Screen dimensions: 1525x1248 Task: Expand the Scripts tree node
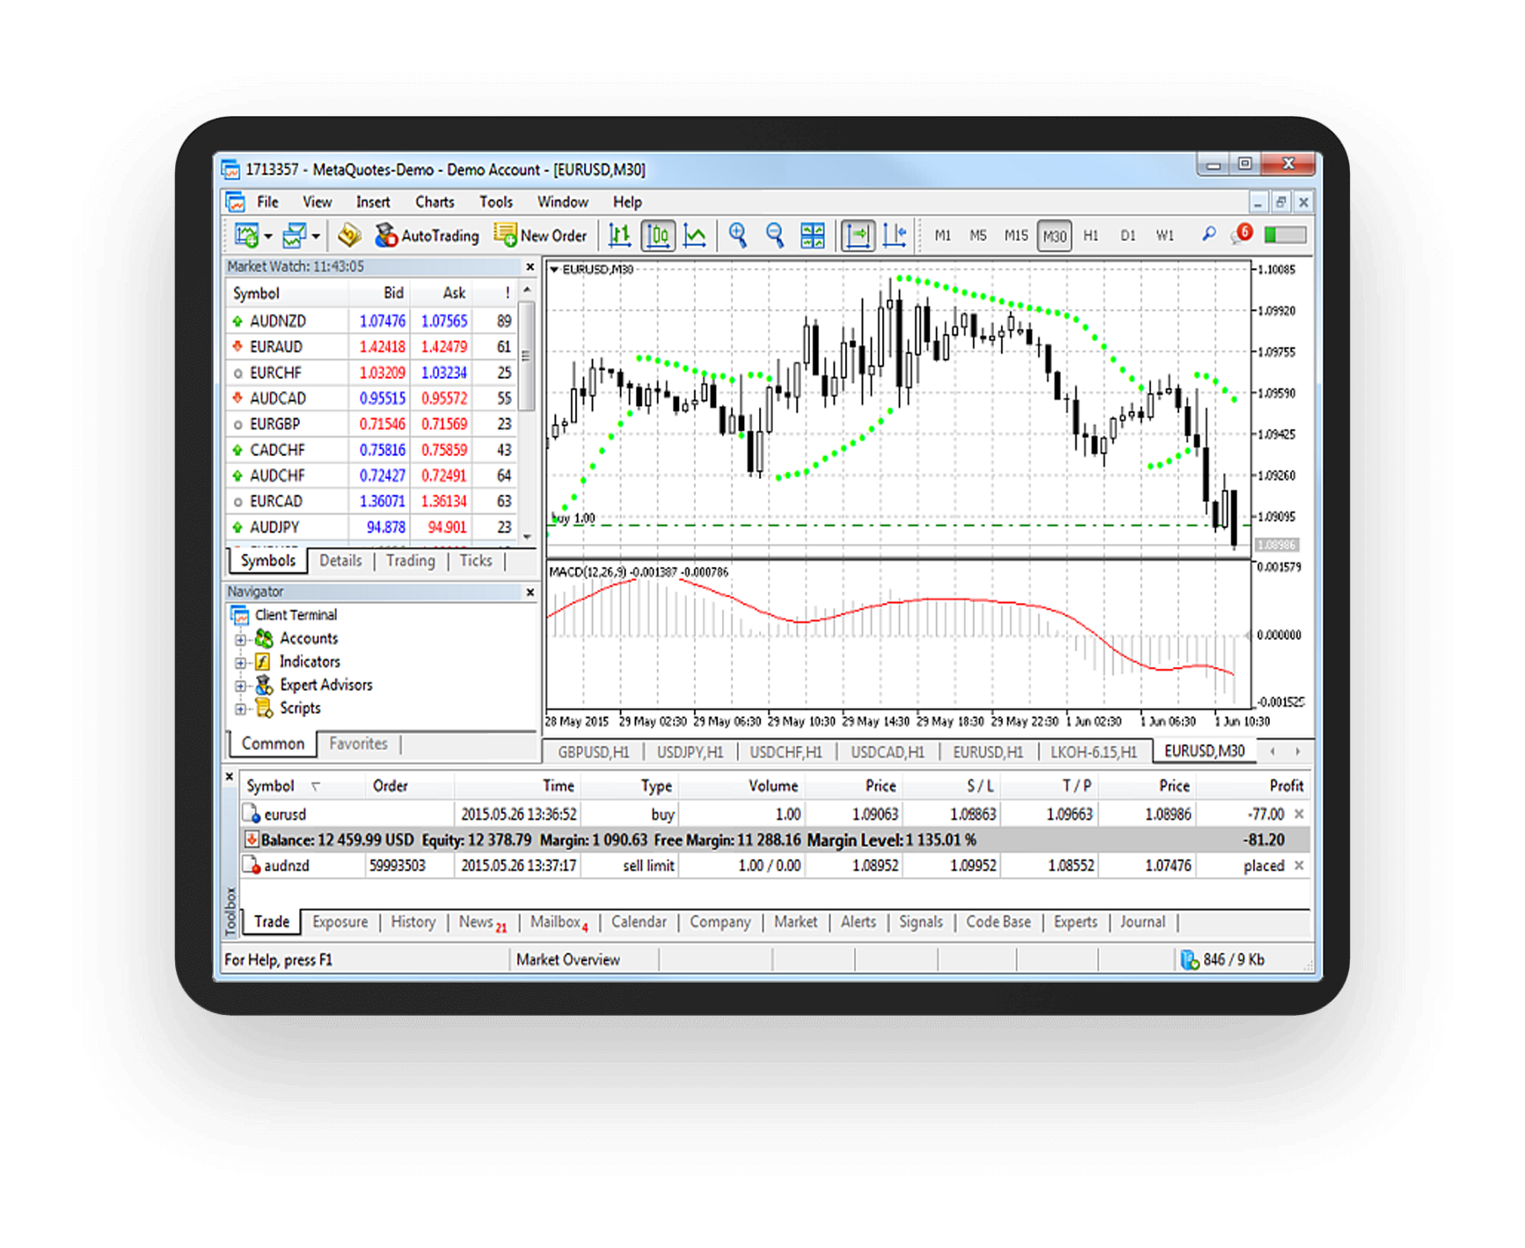(x=240, y=708)
